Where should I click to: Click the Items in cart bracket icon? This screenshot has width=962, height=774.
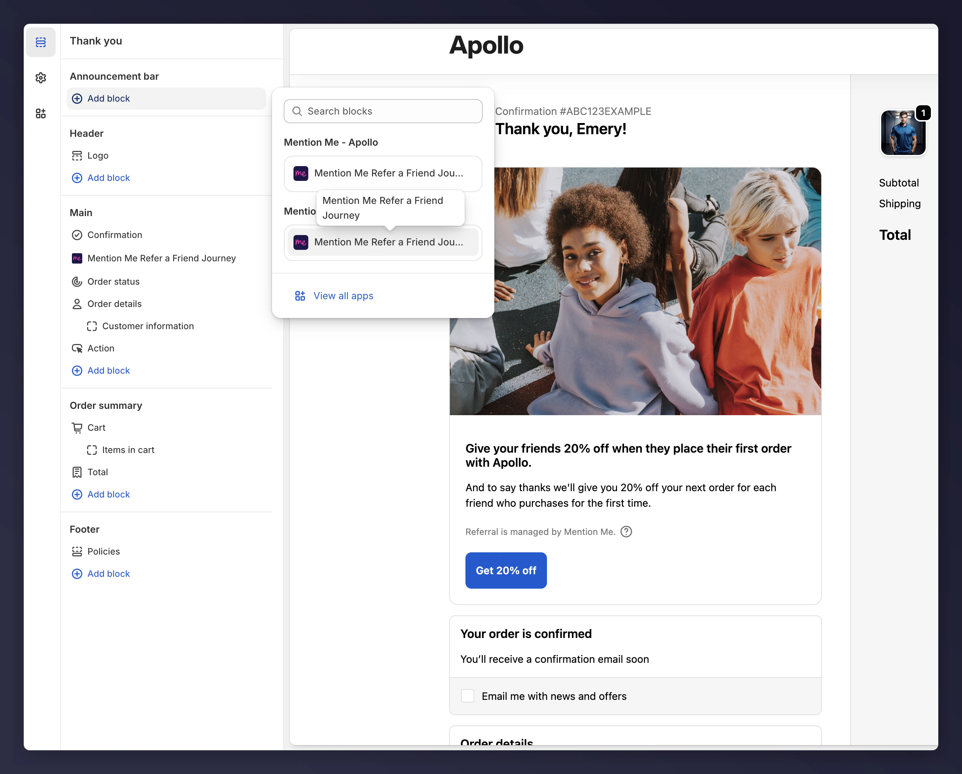[x=92, y=450]
